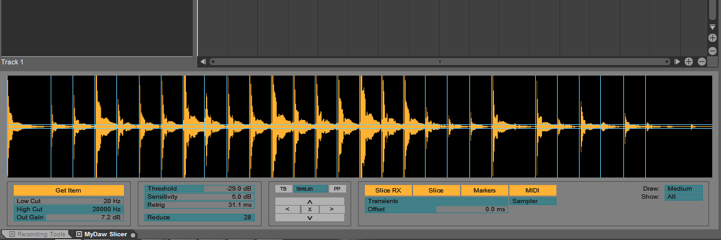Image resolution: width=721 pixels, height=240 pixels.
Task: Click the Slice button
Action: click(436, 191)
